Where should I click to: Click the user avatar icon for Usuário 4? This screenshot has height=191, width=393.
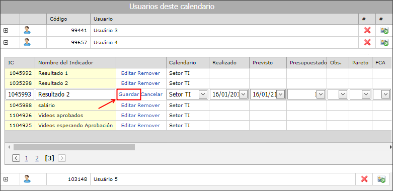tap(27, 42)
